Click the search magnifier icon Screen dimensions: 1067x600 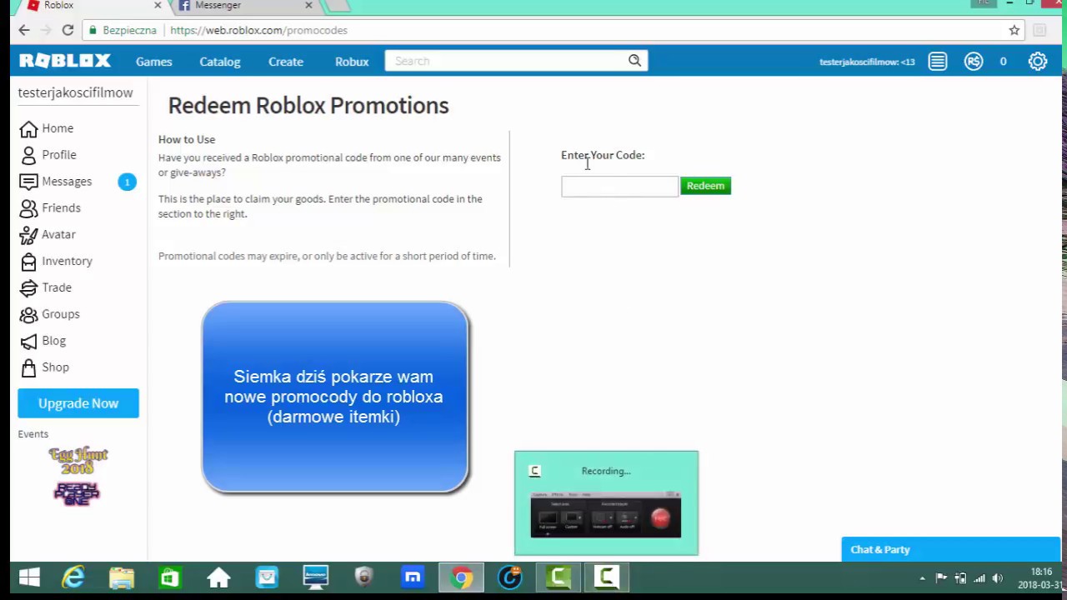pyautogui.click(x=634, y=60)
